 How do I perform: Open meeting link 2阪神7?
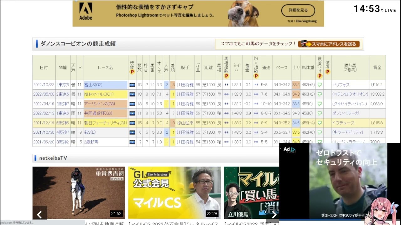coord(63,104)
